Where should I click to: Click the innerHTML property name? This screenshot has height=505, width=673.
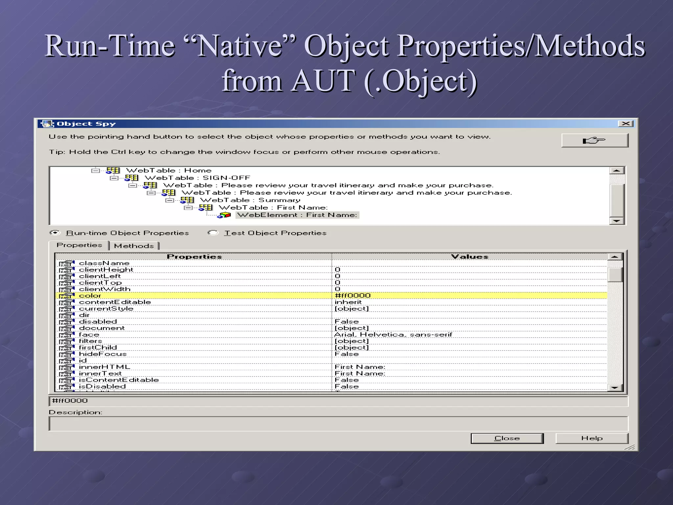pos(104,367)
